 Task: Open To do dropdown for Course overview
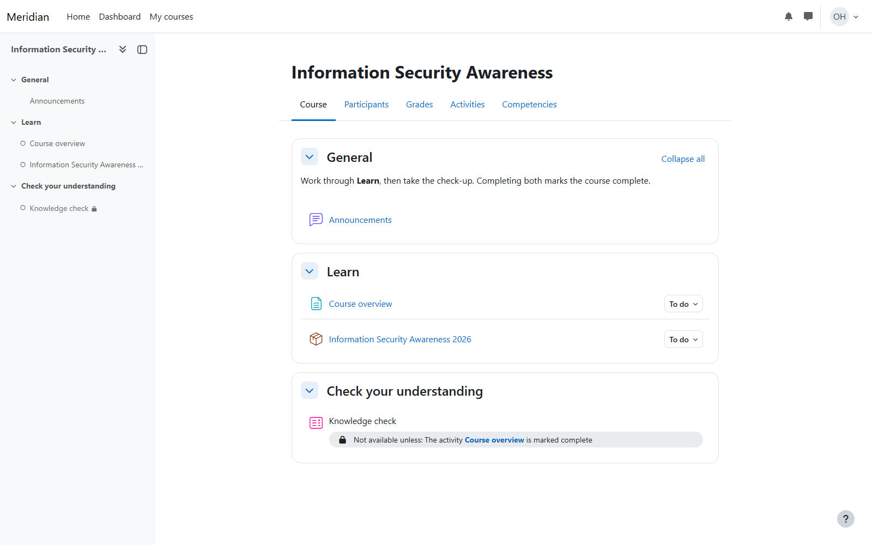click(x=683, y=304)
